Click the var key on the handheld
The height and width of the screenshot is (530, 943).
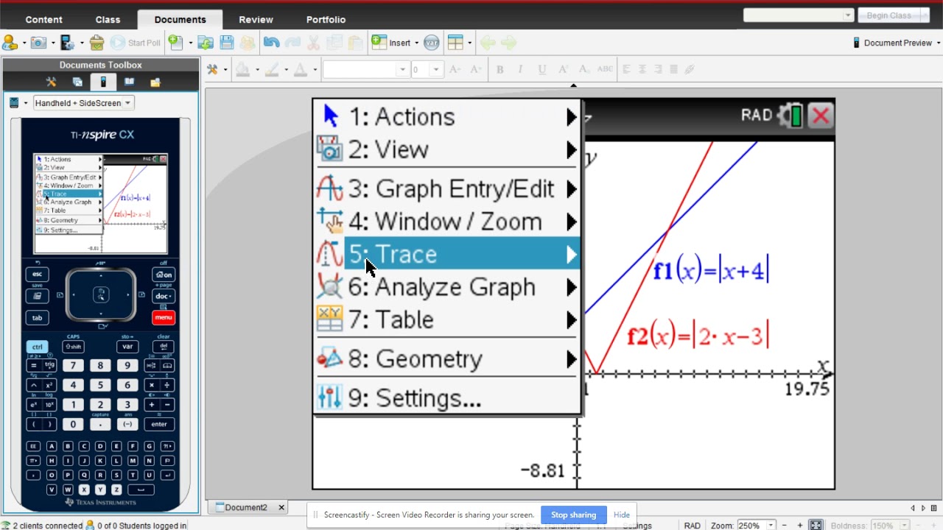(127, 347)
